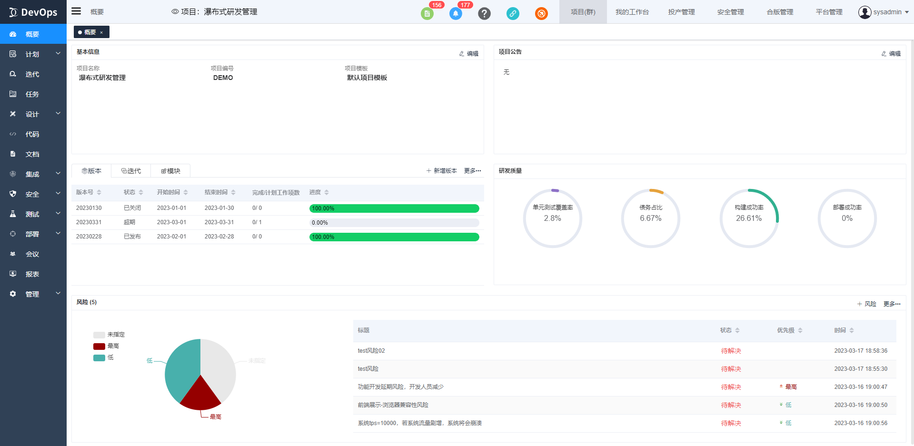This screenshot has width=914, height=446.
Task: Toggle 低 legend item in risk chart
Action: [103, 357]
